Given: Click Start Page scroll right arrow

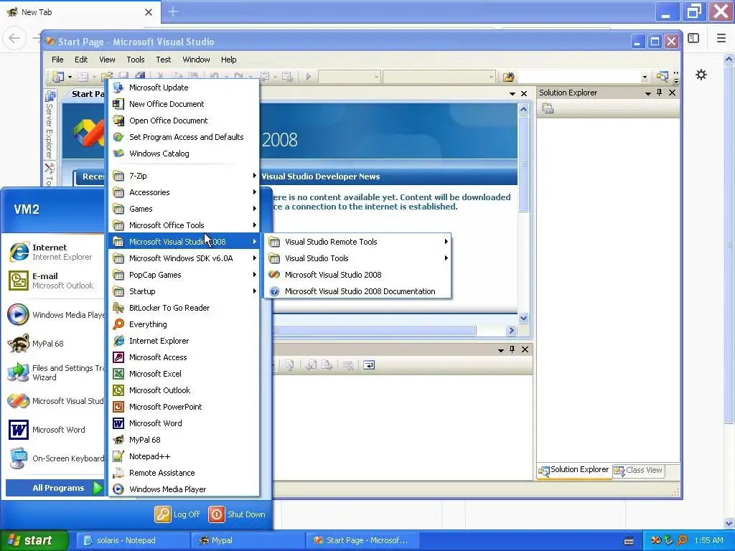Looking at the screenshot, I should (x=511, y=331).
